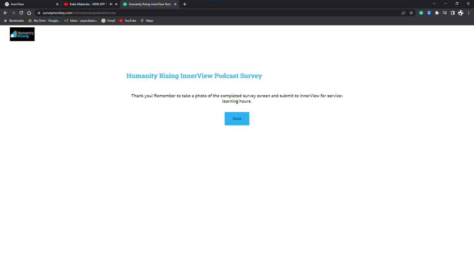The height and width of the screenshot is (256, 474).
Task: Go back to the previous page
Action: pyautogui.click(x=5, y=13)
